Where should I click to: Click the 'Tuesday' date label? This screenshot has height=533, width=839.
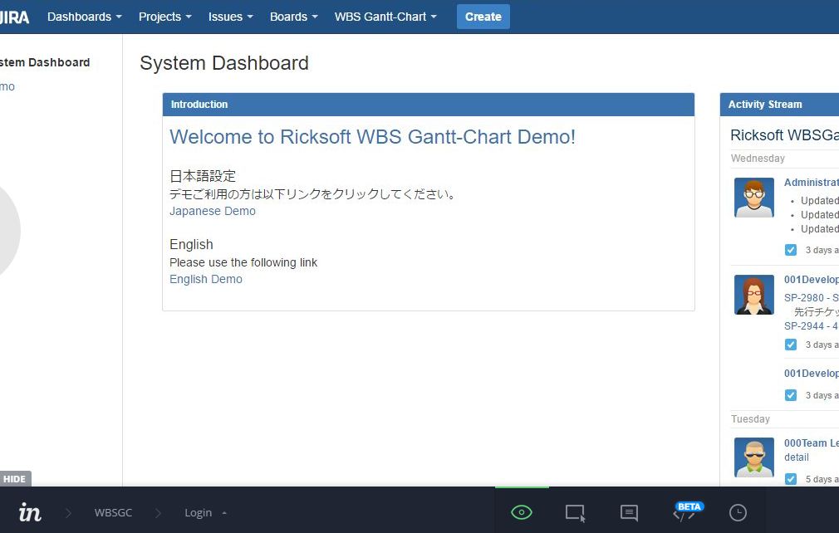pos(750,419)
